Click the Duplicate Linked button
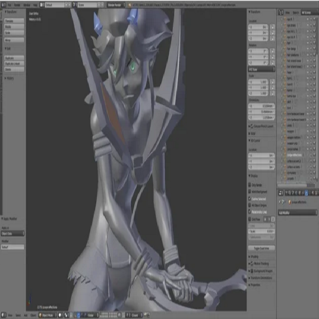 click(14, 64)
